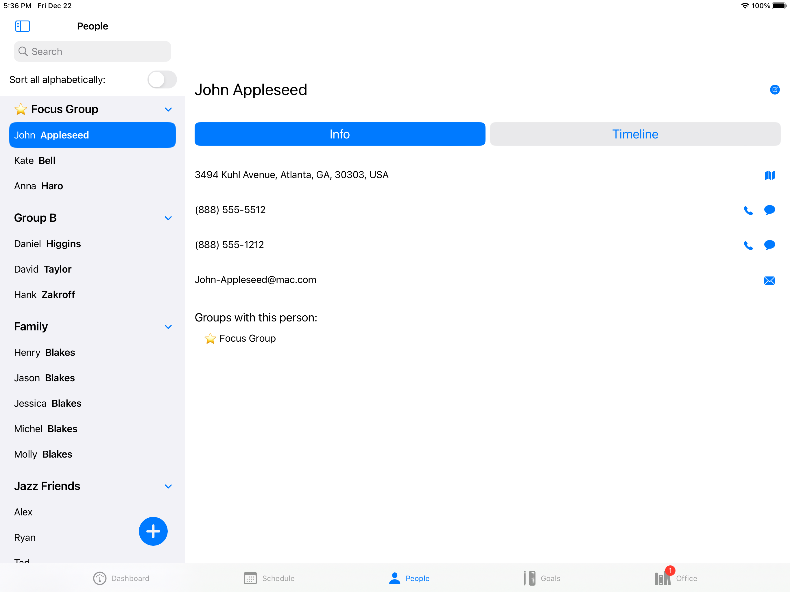790x592 pixels.
Task: Switch to the Timeline tab
Action: pos(635,134)
